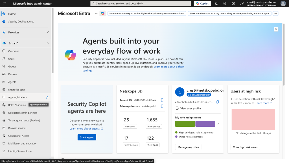Focus the search resources input field
The image size is (289, 163).
(141, 3)
